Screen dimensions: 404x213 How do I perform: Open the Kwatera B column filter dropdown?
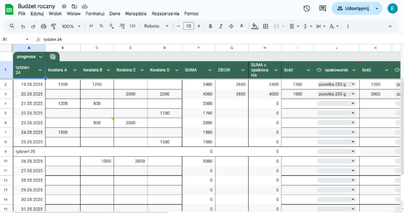click(108, 70)
